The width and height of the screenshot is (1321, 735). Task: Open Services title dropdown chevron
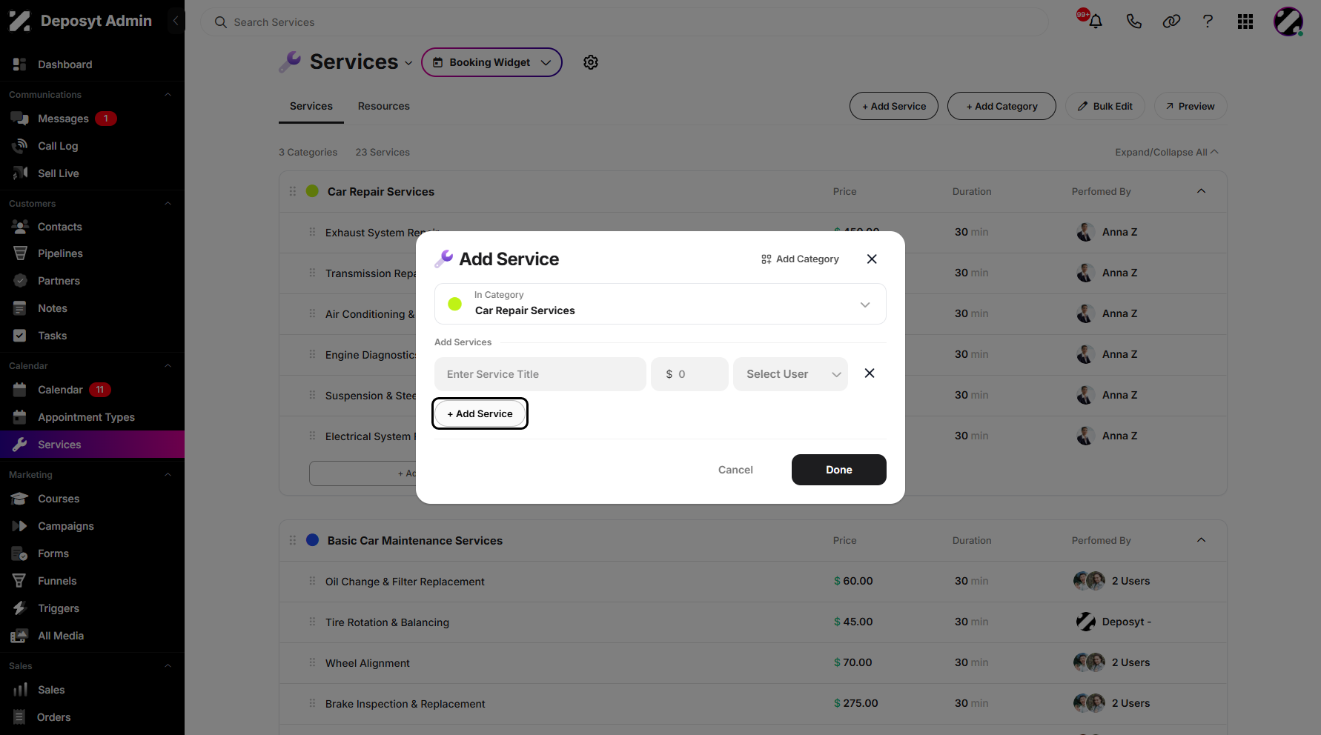[408, 63]
